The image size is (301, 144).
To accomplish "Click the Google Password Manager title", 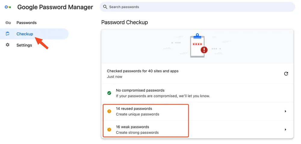I will tap(55, 7).
